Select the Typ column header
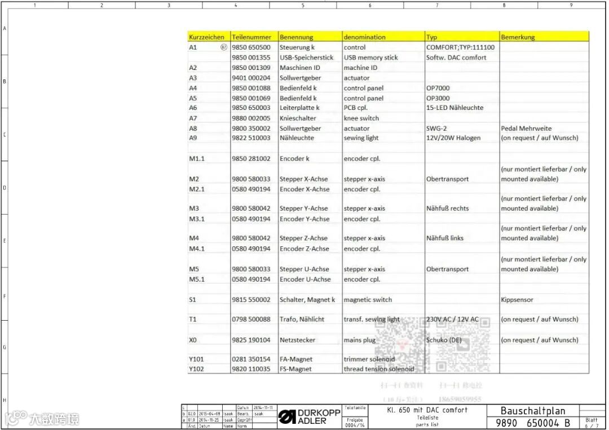This screenshot has height=430, width=609. point(431,37)
